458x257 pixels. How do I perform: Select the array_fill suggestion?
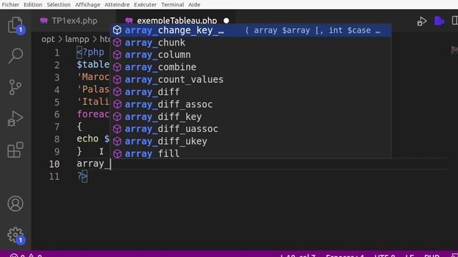[250, 153]
